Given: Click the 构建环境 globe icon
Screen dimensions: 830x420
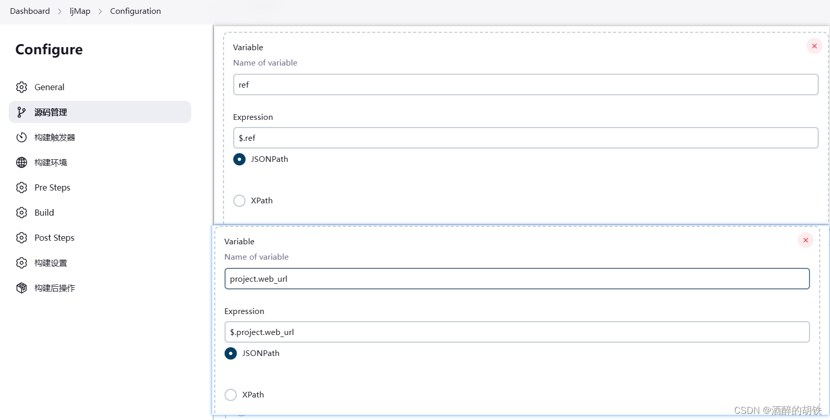Looking at the screenshot, I should click(x=22, y=162).
